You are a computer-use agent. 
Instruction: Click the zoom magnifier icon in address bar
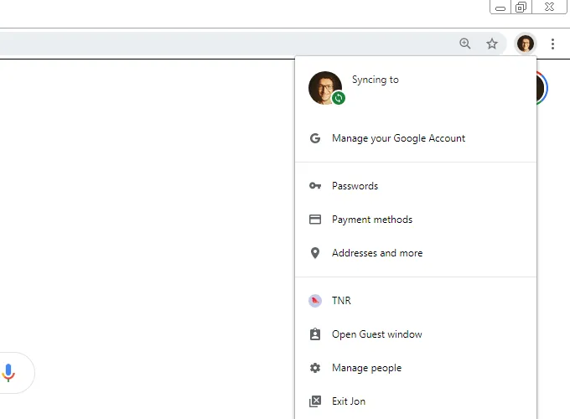coord(465,44)
